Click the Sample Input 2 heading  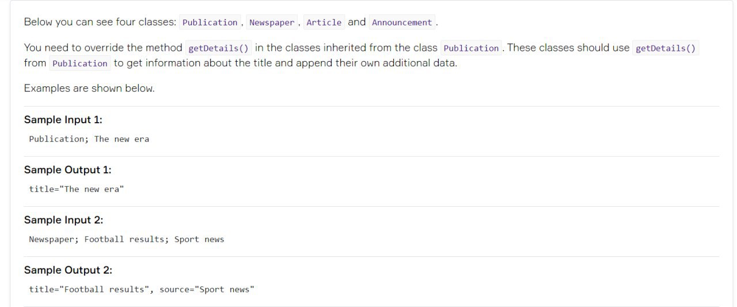(x=64, y=220)
